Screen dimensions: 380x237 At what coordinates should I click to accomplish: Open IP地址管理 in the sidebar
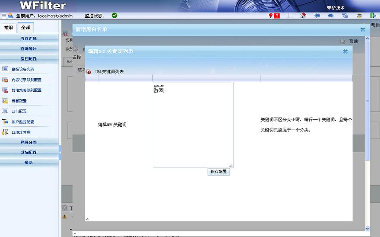coord(21,132)
